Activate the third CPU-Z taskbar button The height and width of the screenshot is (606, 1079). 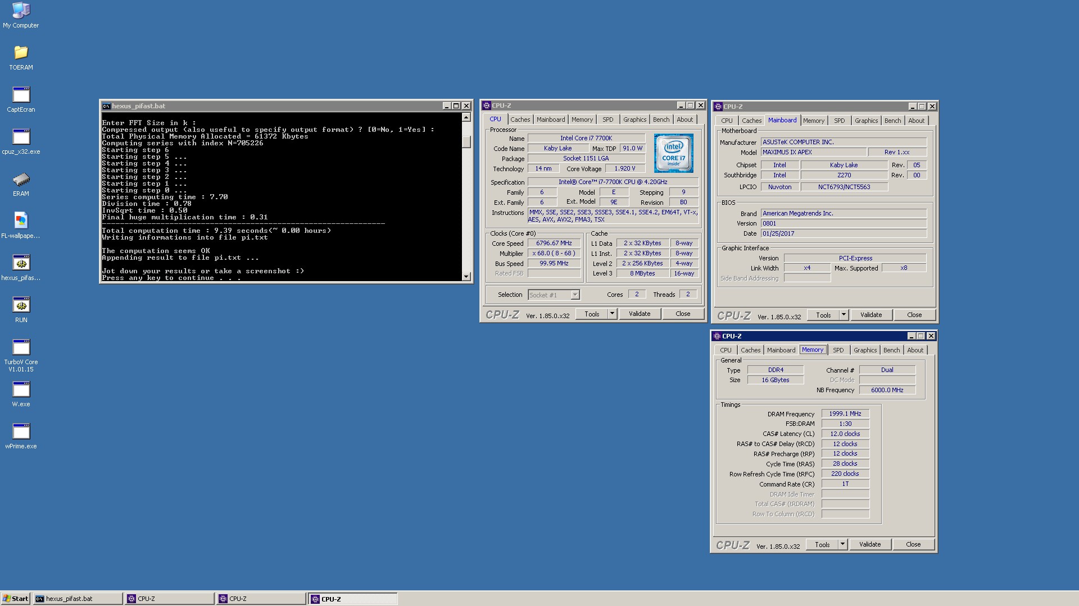tap(353, 599)
